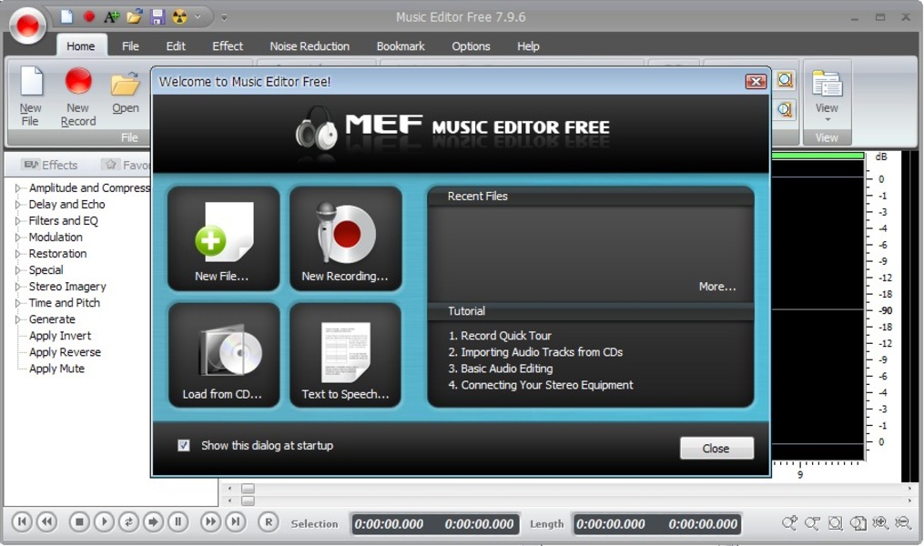This screenshot has height=546, width=924.
Task: Click the New Recording tile
Action: 345,238
